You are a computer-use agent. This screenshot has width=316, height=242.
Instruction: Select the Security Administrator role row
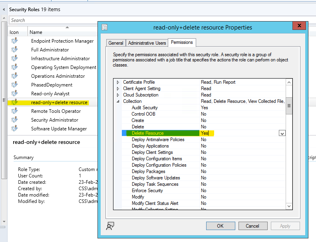click(x=53, y=120)
